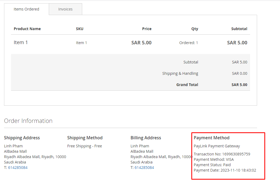Click the Payment Date line
The image size is (280, 192).
(x=225, y=170)
